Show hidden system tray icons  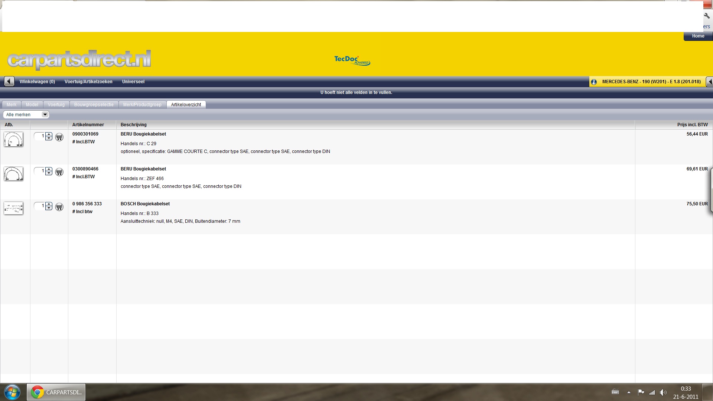point(629,392)
